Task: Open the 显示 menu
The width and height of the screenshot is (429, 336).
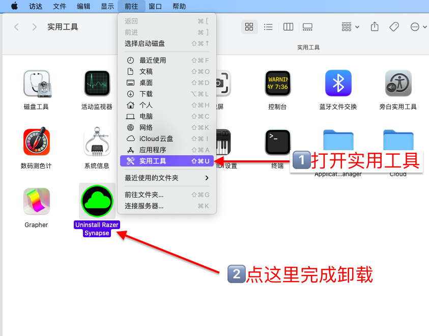Action: (107, 6)
